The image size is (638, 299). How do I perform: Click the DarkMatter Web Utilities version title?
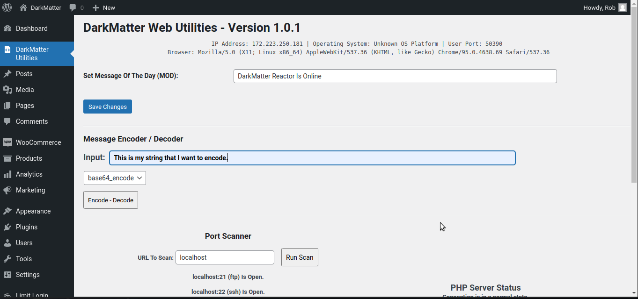tap(192, 28)
